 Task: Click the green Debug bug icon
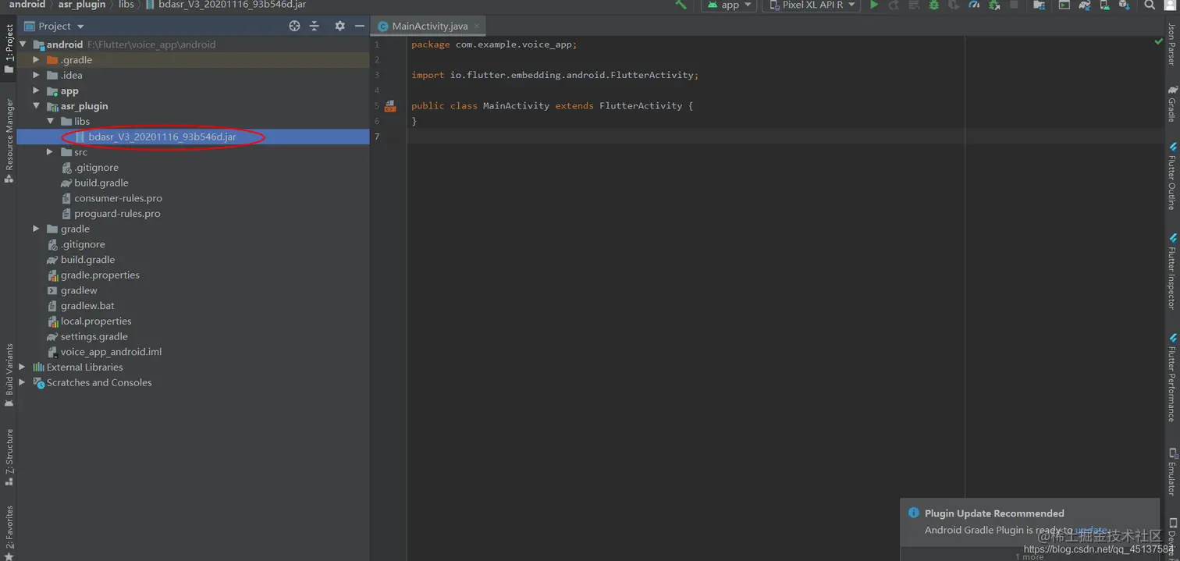pyautogui.click(x=933, y=5)
